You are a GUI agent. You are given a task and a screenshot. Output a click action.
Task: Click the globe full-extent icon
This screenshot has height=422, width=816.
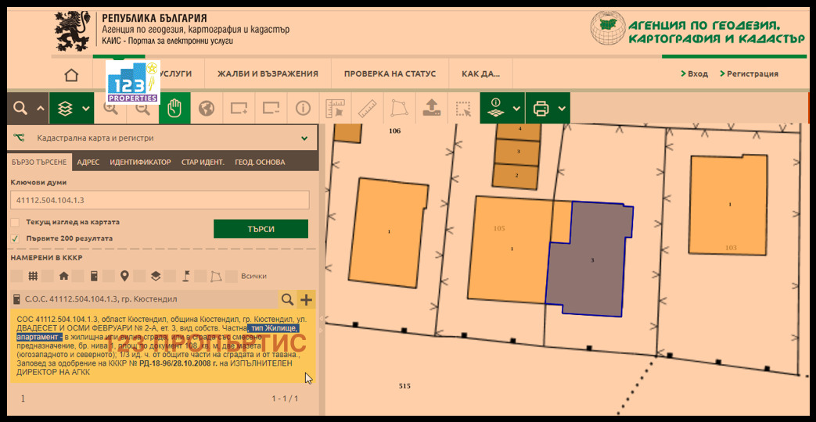point(207,109)
